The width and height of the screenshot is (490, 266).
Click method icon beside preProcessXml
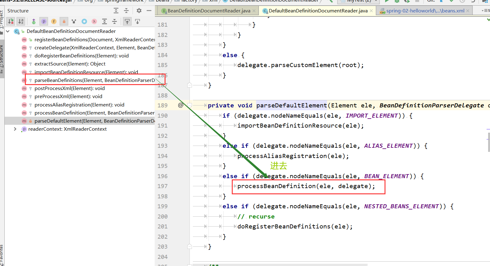[24, 97]
